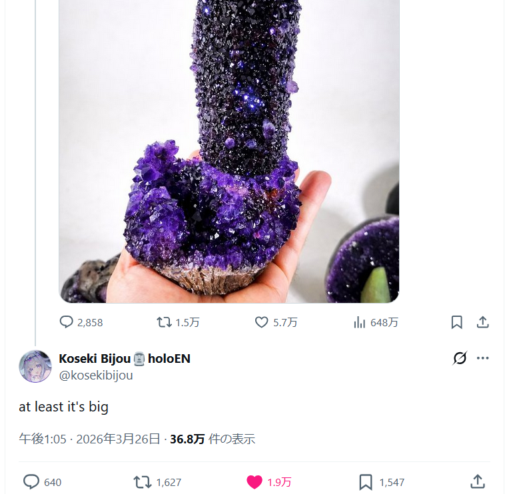Bookmark the amethyst crystal image post

(x=456, y=322)
